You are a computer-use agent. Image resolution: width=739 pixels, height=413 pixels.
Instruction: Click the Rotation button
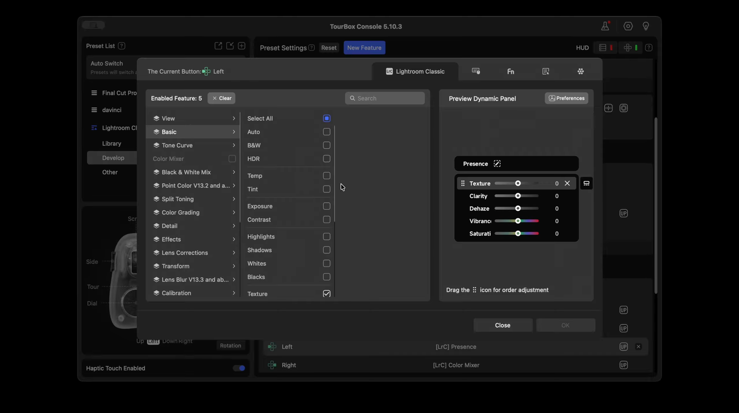tap(231, 346)
